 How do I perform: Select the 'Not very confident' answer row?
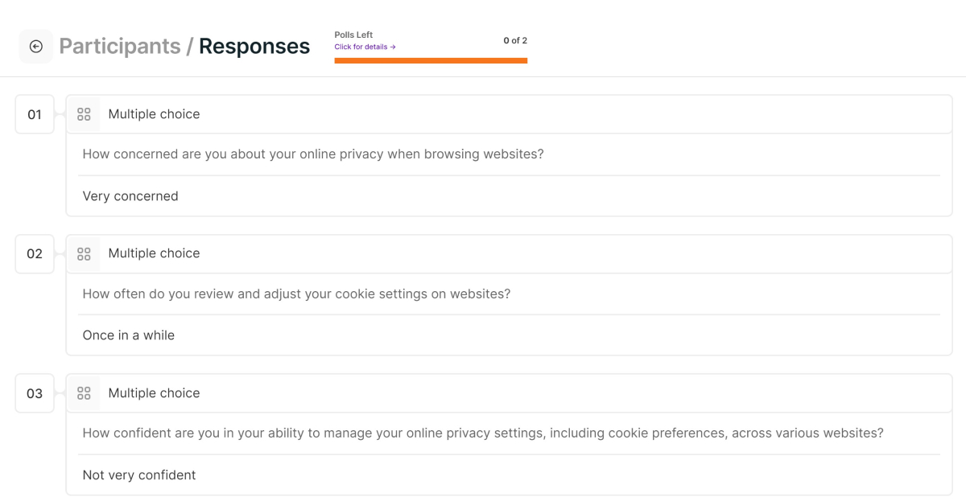138,474
